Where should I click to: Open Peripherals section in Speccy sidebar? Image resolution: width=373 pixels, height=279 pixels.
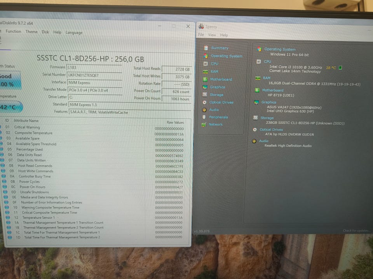(218, 117)
